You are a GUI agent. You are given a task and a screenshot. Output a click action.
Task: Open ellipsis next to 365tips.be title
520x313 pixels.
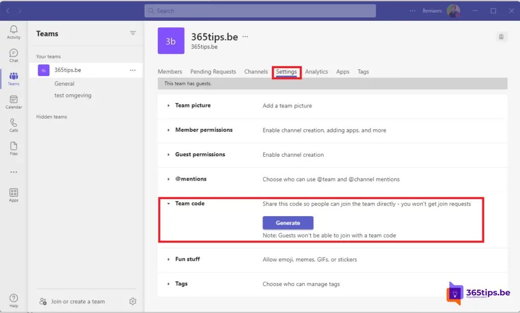click(245, 37)
